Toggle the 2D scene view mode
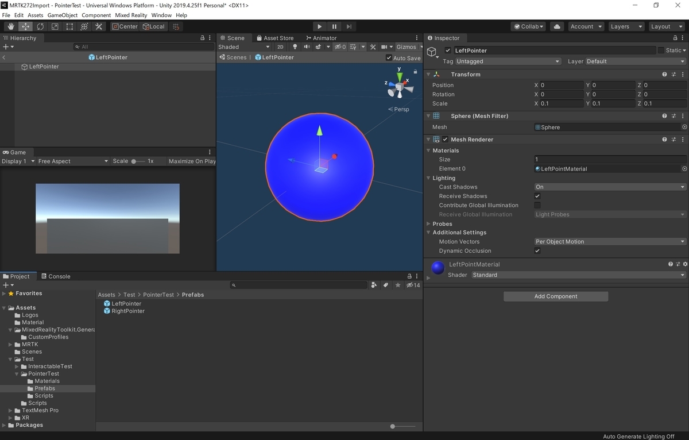Viewport: 689px width, 440px height. click(x=280, y=47)
